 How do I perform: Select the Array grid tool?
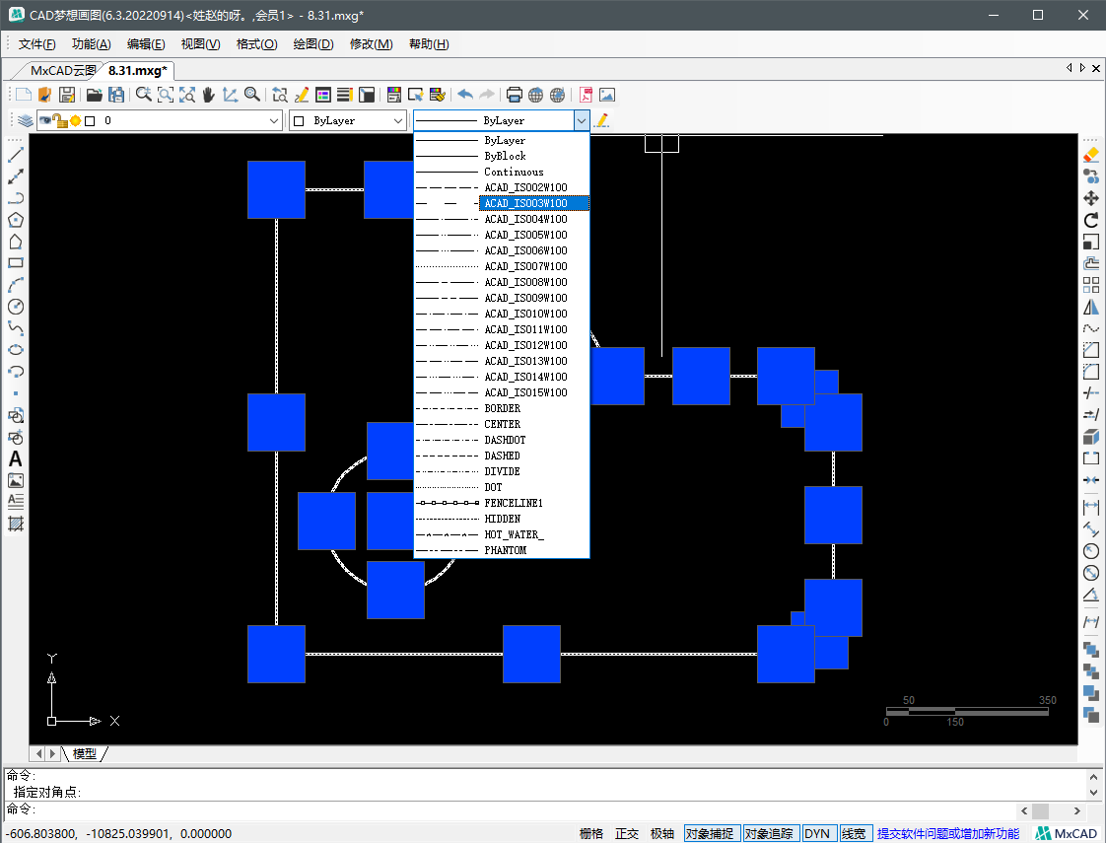click(1091, 285)
